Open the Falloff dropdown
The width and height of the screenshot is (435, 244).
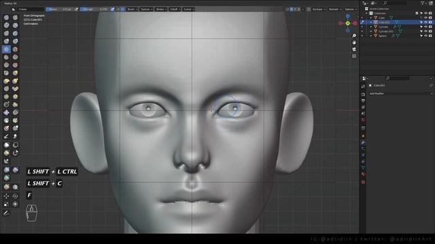tap(175, 9)
